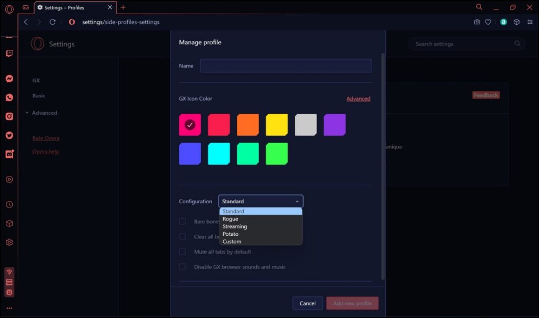Check Disable GX browser sounds and music
This screenshot has width=539, height=318.
(x=183, y=267)
